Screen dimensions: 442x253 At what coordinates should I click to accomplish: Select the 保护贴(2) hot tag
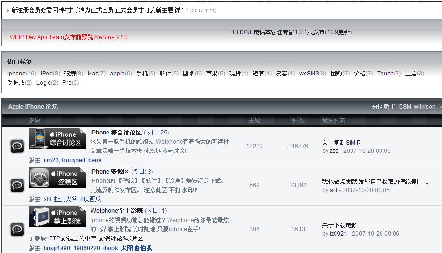point(19,83)
